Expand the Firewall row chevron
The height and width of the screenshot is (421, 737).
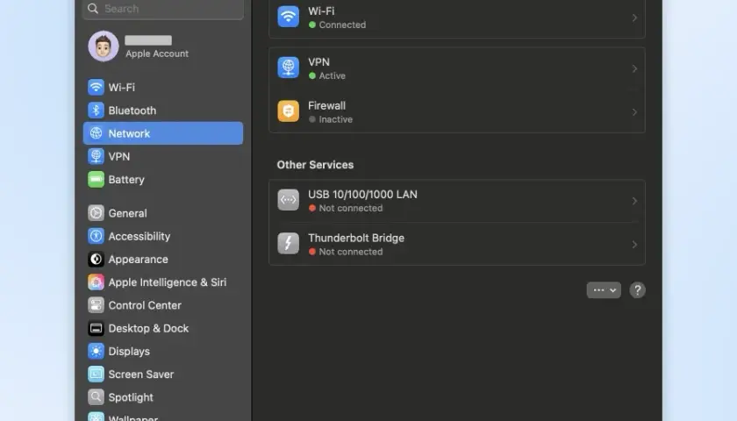tap(634, 112)
